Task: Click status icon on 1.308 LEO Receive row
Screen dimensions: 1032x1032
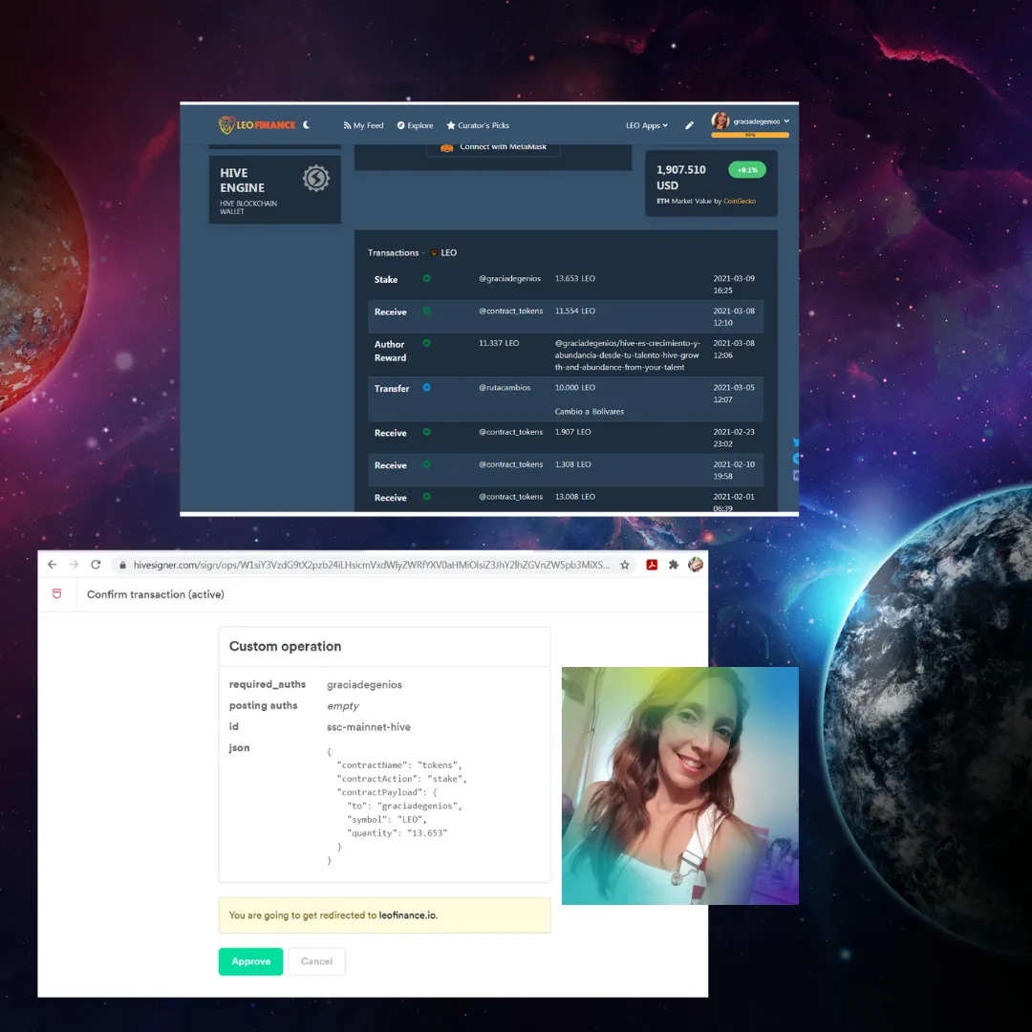Action: tap(426, 464)
